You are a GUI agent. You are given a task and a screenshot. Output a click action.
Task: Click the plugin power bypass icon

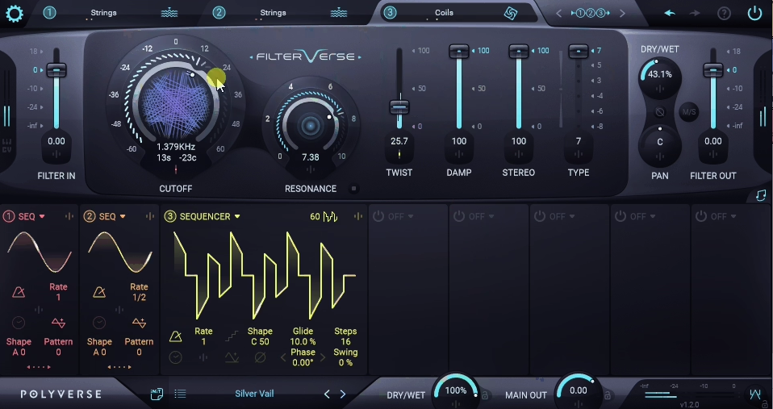(754, 13)
